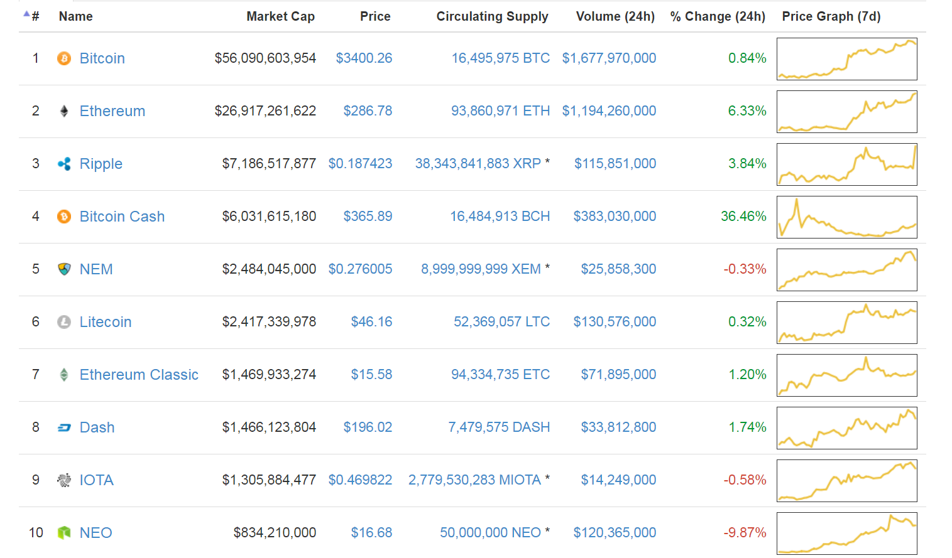Open the Dash coin page link
The width and height of the screenshot is (952, 558).
coord(97,427)
